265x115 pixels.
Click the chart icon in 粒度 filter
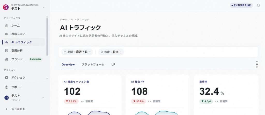[102, 52]
